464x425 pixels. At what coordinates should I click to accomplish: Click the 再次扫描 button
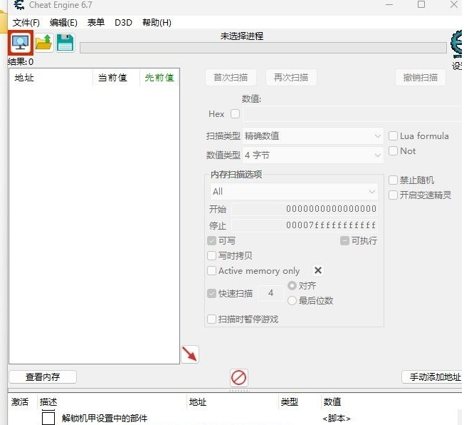point(291,78)
